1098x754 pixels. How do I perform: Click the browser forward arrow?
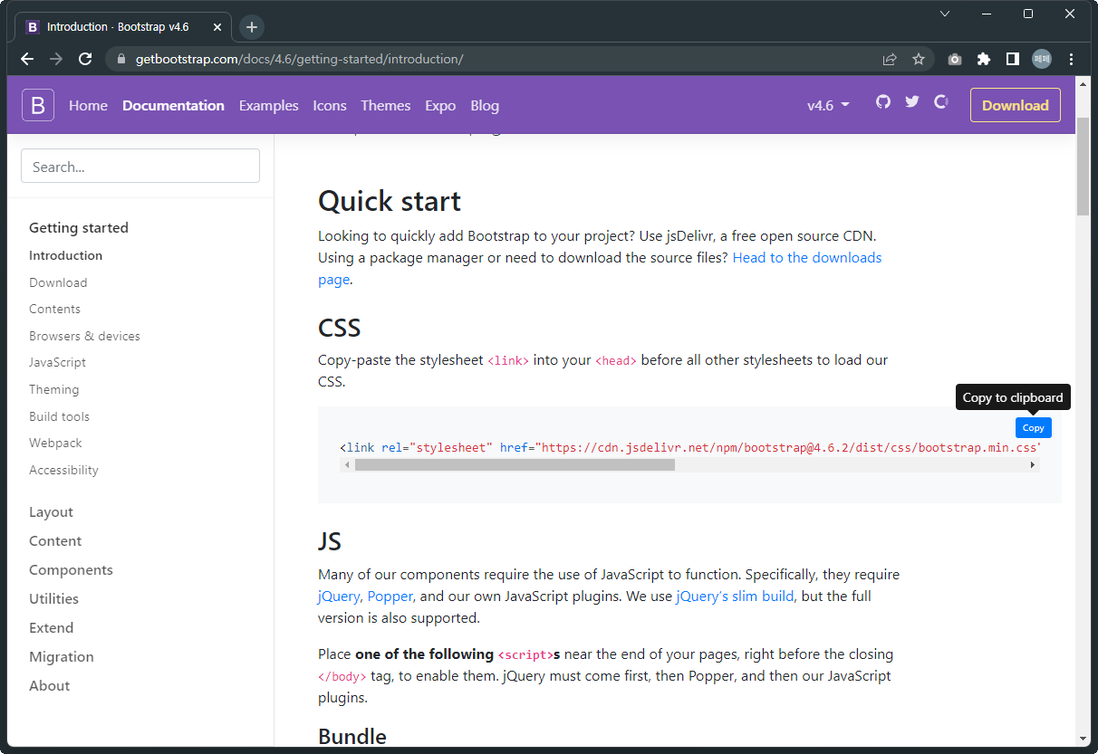pyautogui.click(x=56, y=59)
